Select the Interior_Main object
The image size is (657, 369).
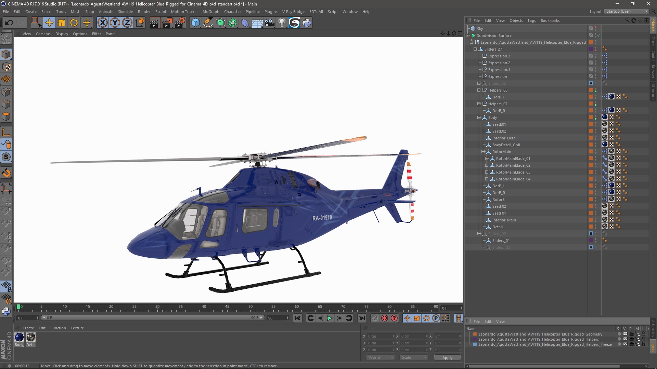pos(504,220)
